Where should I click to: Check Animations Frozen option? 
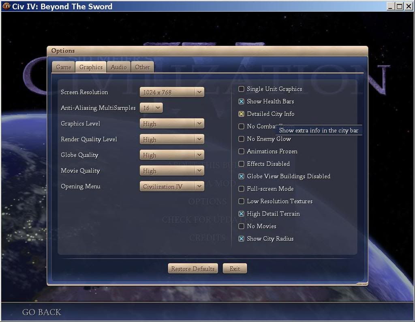(x=241, y=151)
